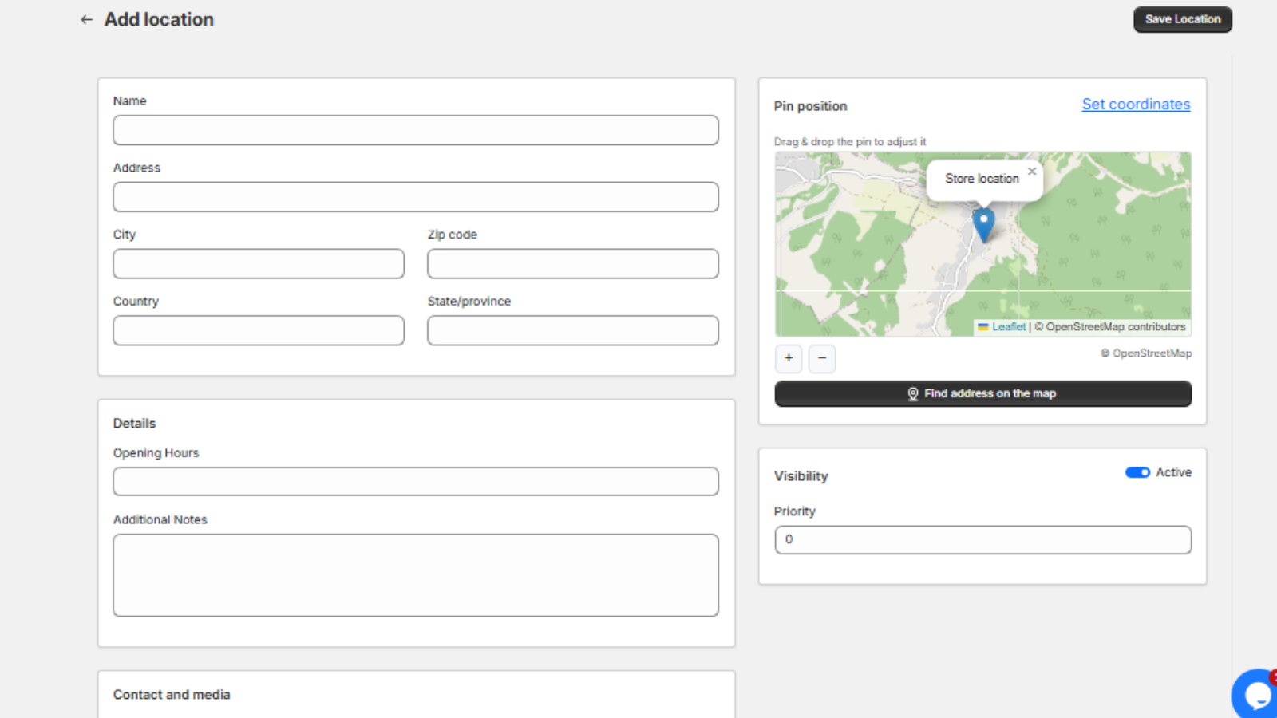Click the Store location popup label
Viewport: 1277px width, 718px height.
tap(982, 179)
